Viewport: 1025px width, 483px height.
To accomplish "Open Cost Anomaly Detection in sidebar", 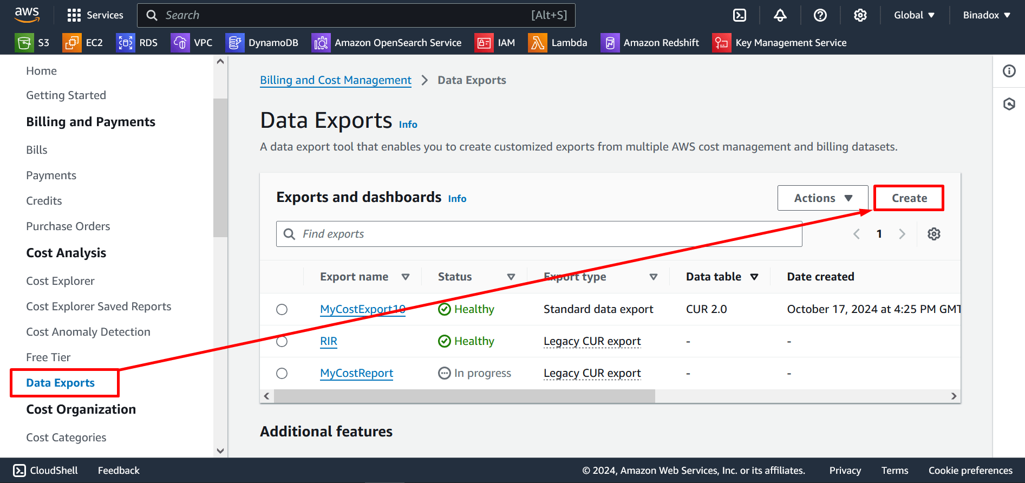I will [88, 332].
